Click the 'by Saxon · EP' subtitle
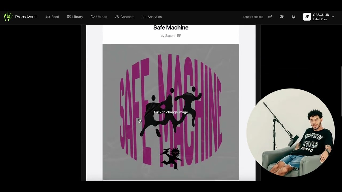 [x=171, y=36]
